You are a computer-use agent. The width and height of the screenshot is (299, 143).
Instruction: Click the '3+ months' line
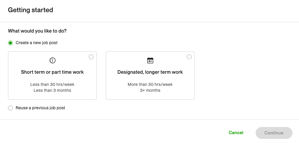(x=150, y=90)
